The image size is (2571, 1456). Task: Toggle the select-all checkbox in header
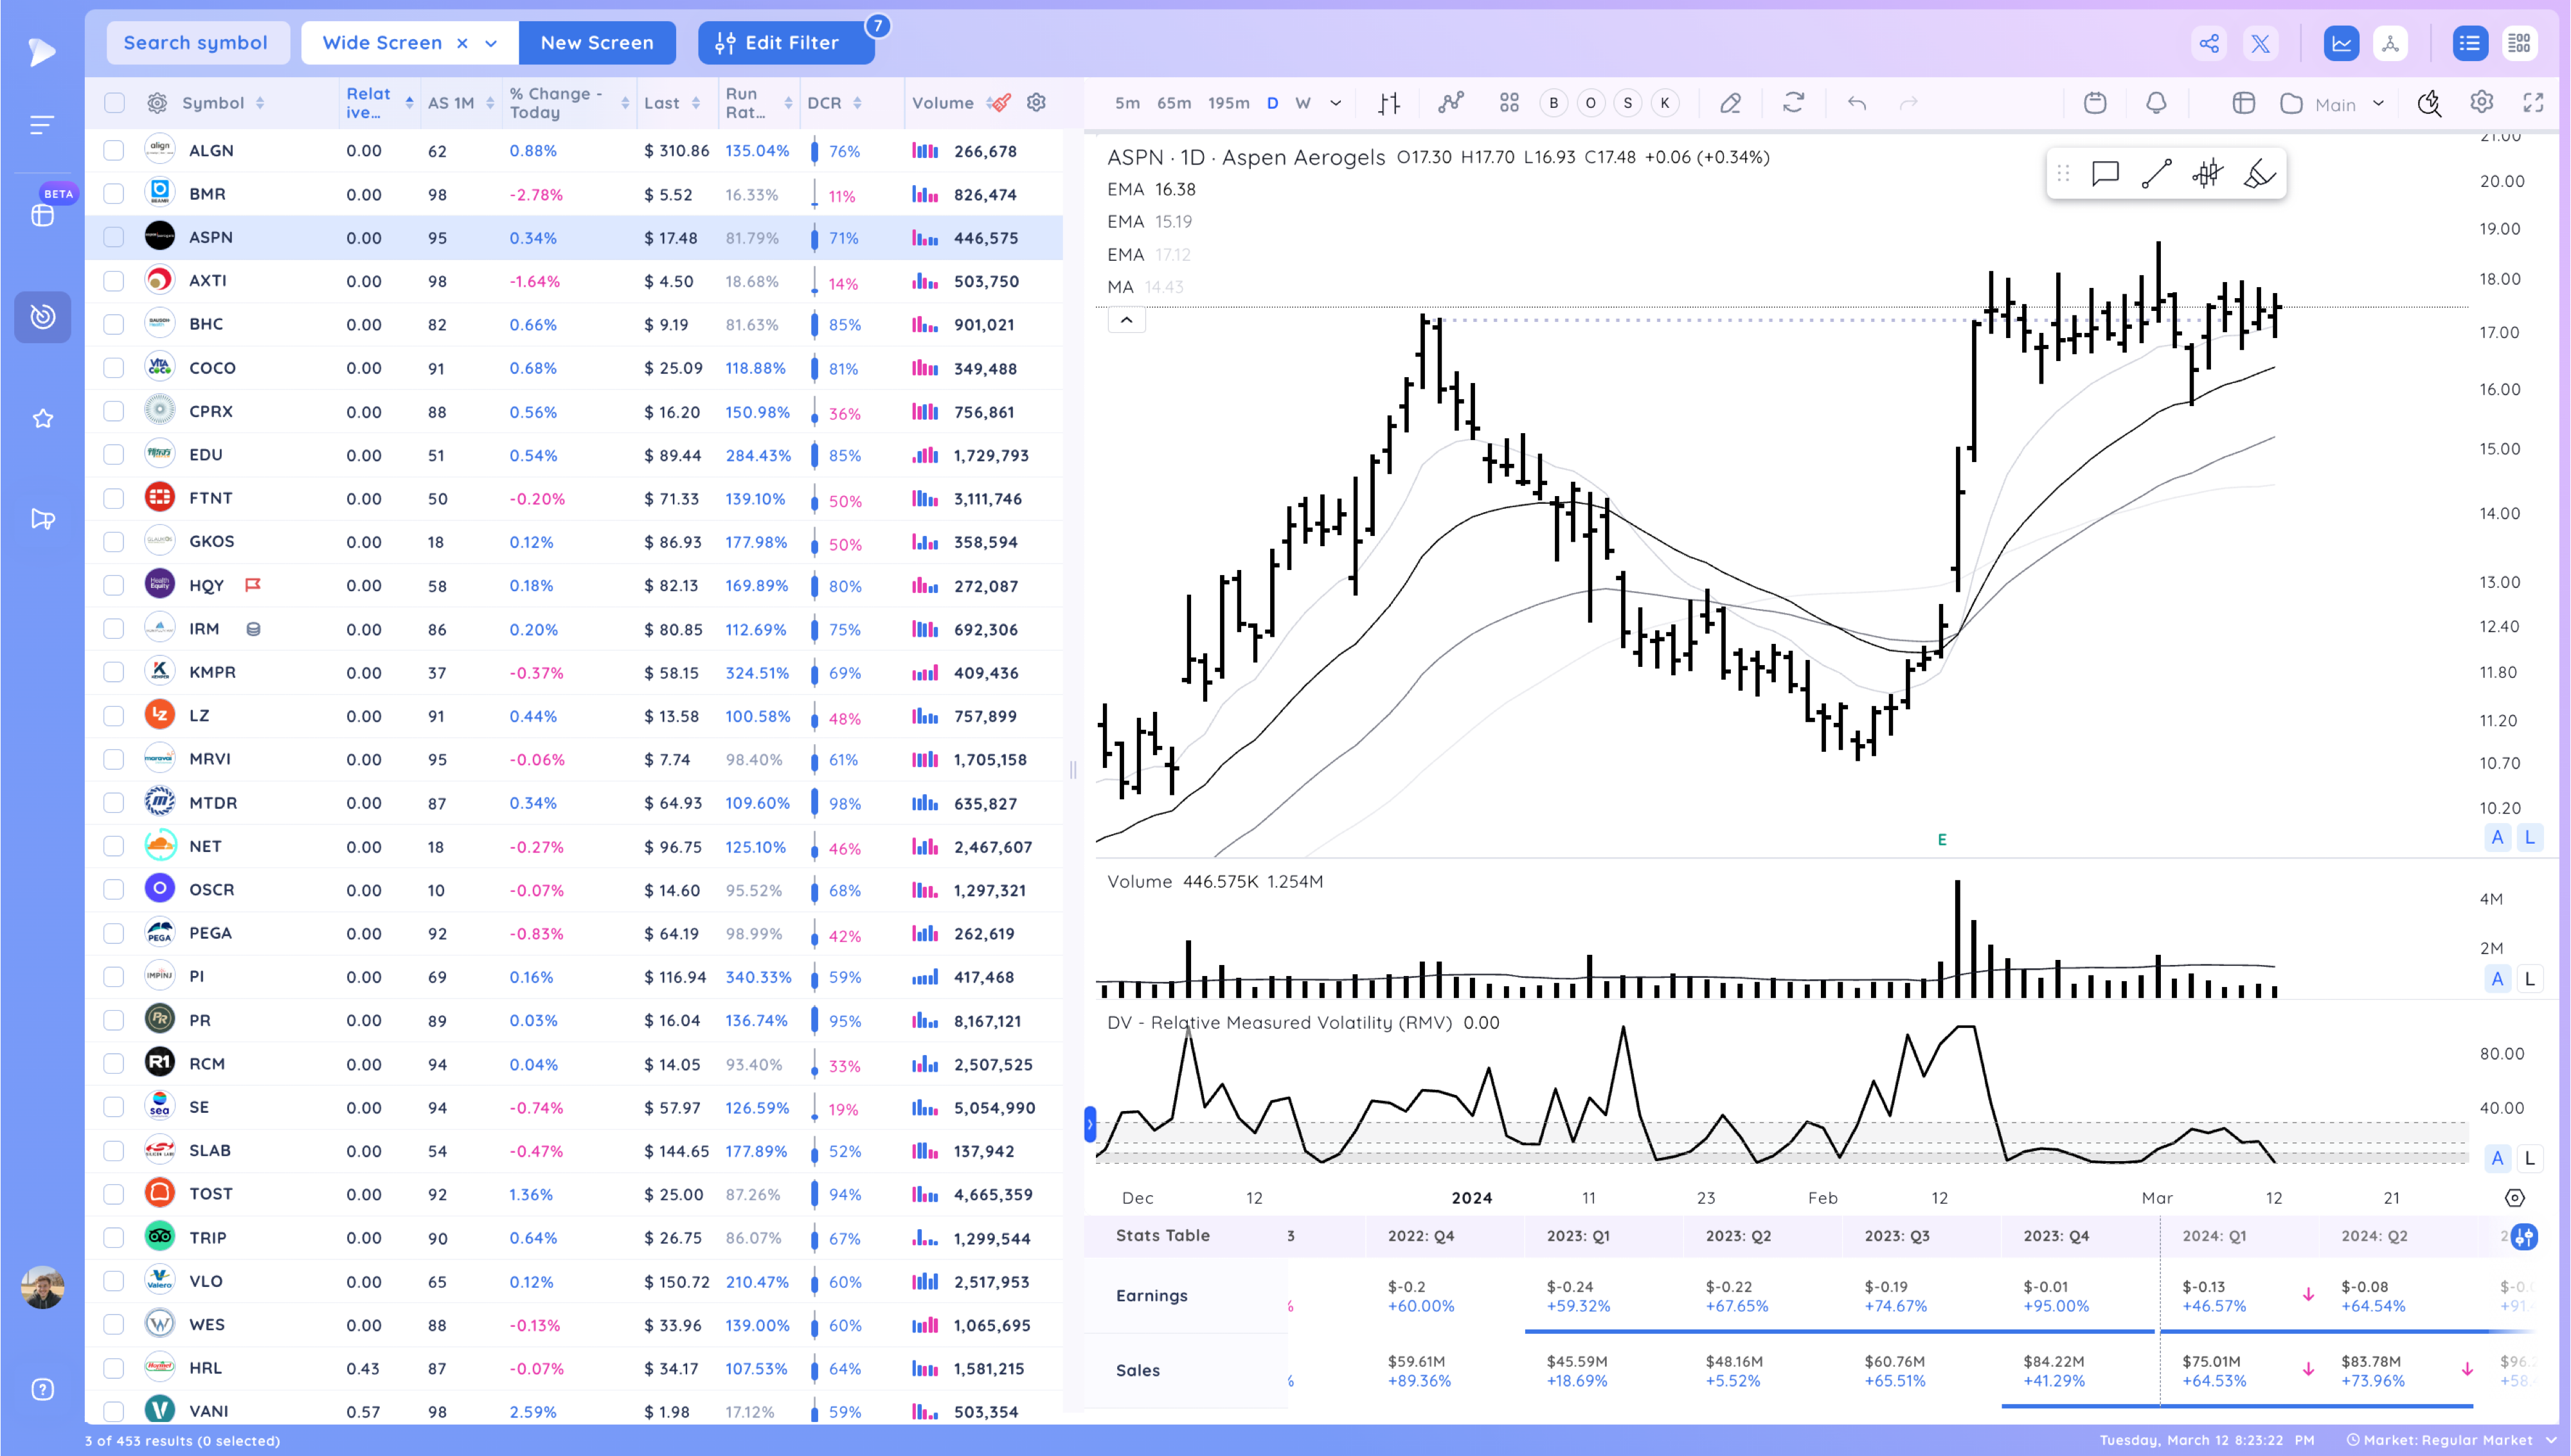click(x=114, y=103)
